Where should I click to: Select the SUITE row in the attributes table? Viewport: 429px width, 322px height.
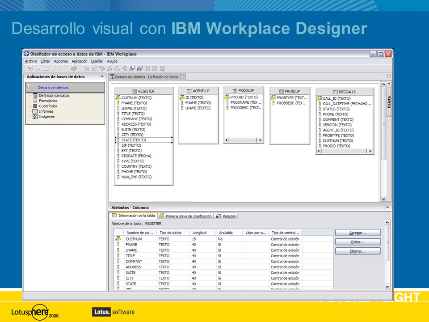(x=223, y=273)
